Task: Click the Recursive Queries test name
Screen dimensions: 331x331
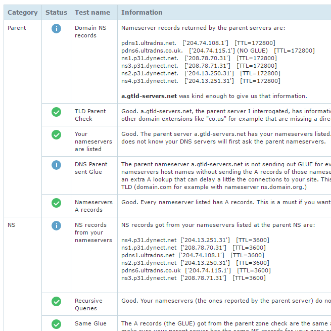Action: pos(88,305)
